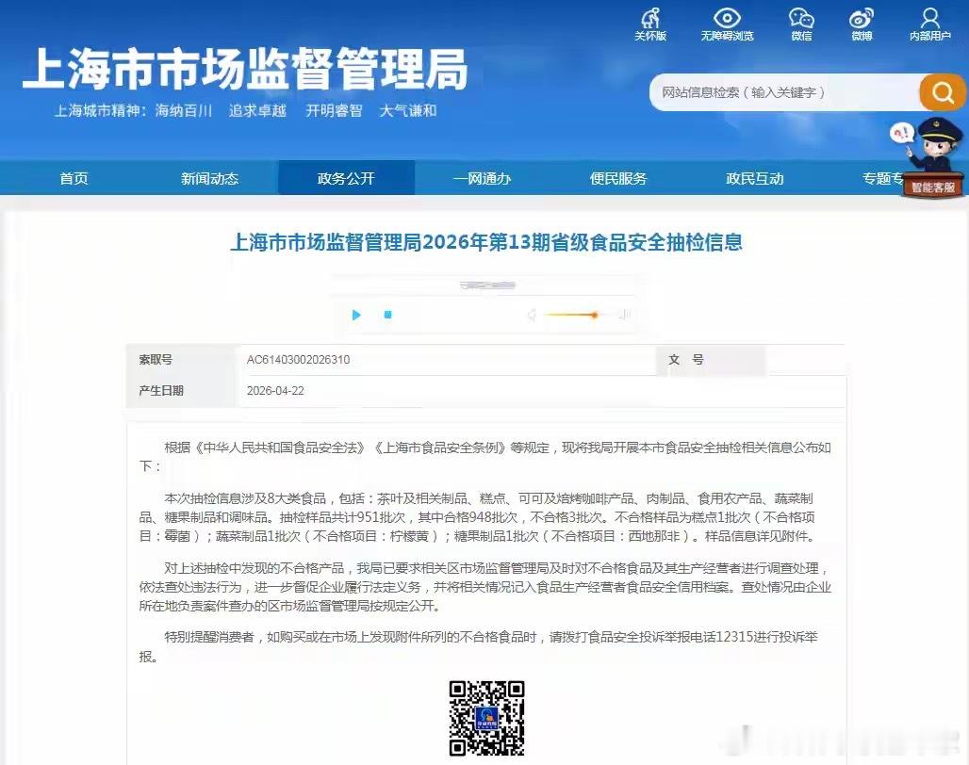The height and width of the screenshot is (765, 969).
Task: Play the article audio reading
Action: (x=356, y=315)
